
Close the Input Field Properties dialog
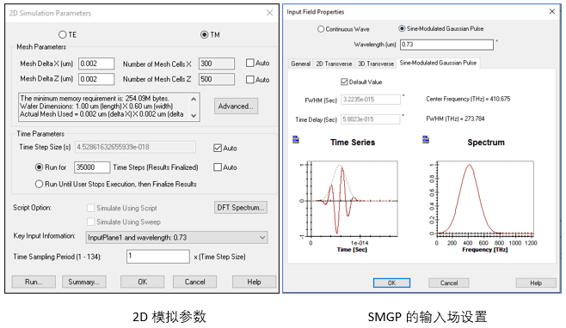(552, 11)
